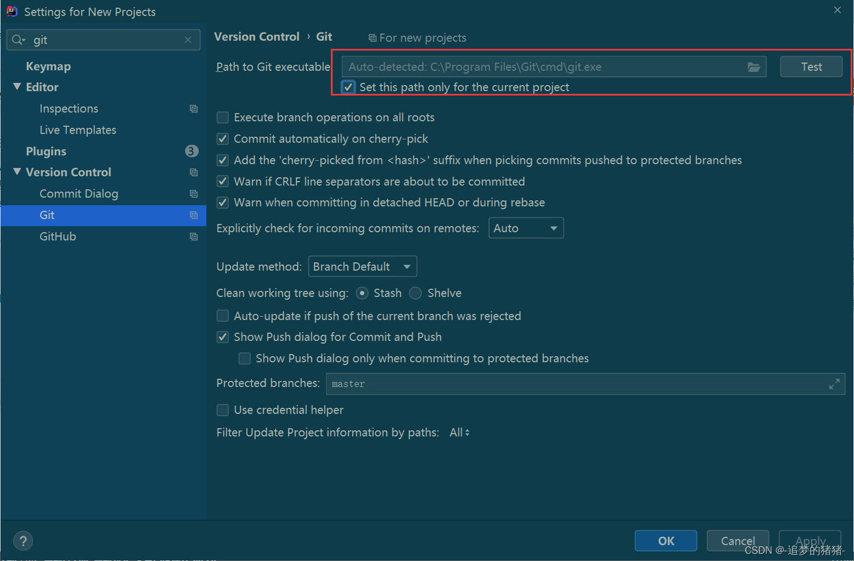Click the project-level icon beside Version Control
This screenshot has width=854, height=561.
click(194, 172)
